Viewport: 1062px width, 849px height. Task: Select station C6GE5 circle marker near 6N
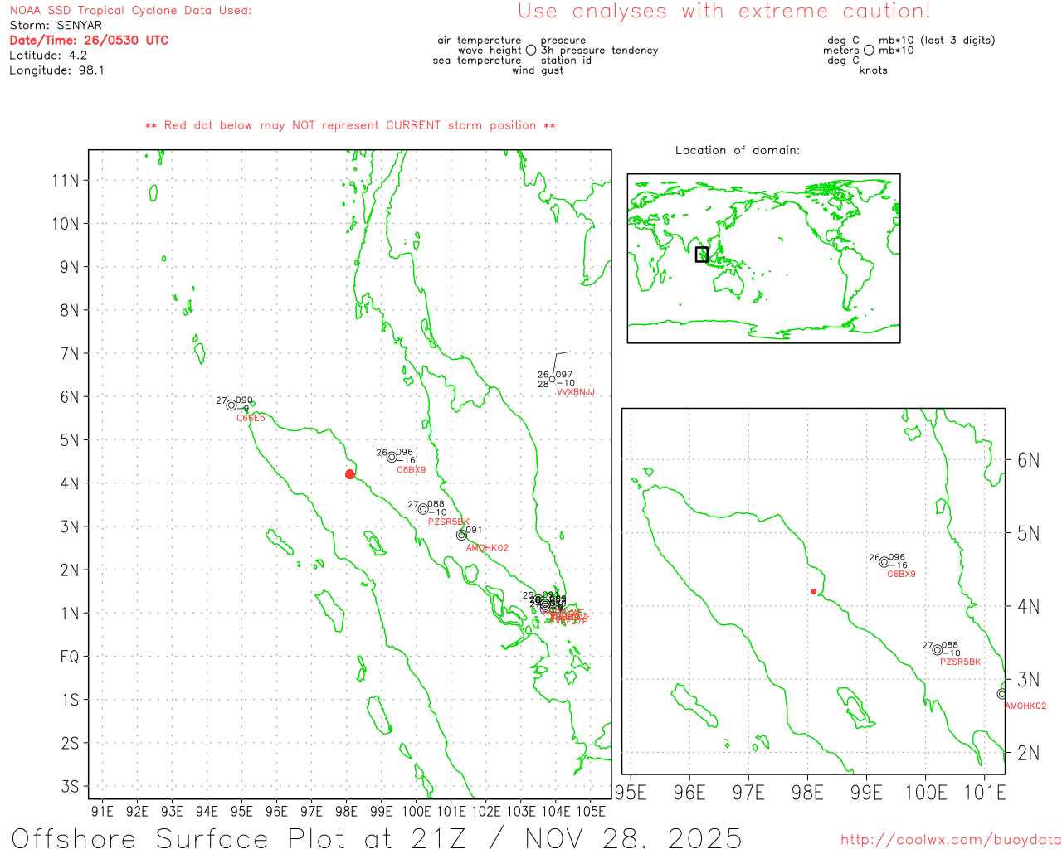click(x=231, y=405)
